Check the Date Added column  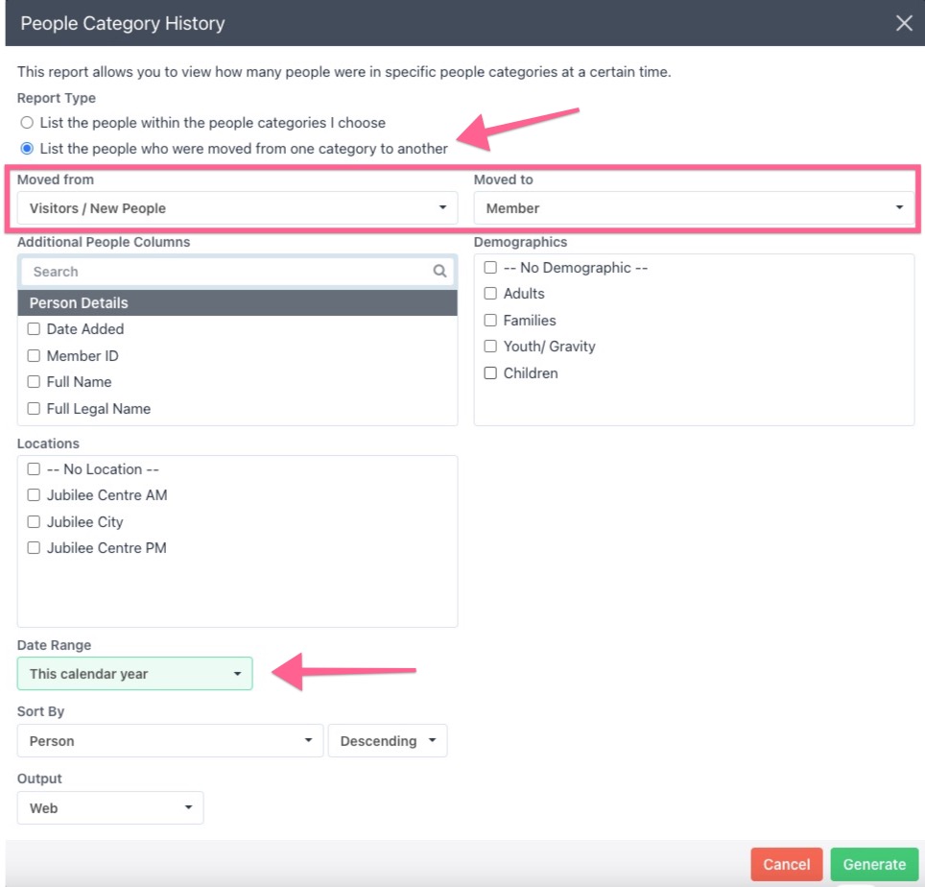34,329
